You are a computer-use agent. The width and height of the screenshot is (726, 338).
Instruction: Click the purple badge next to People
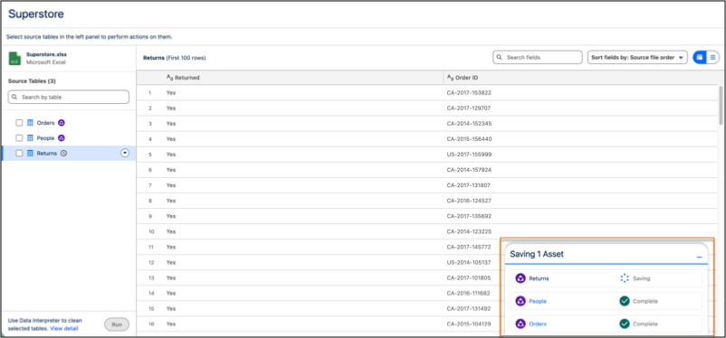pyautogui.click(x=62, y=138)
